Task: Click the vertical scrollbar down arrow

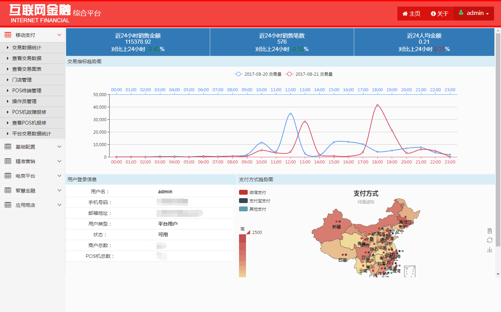Action: (x=498, y=274)
